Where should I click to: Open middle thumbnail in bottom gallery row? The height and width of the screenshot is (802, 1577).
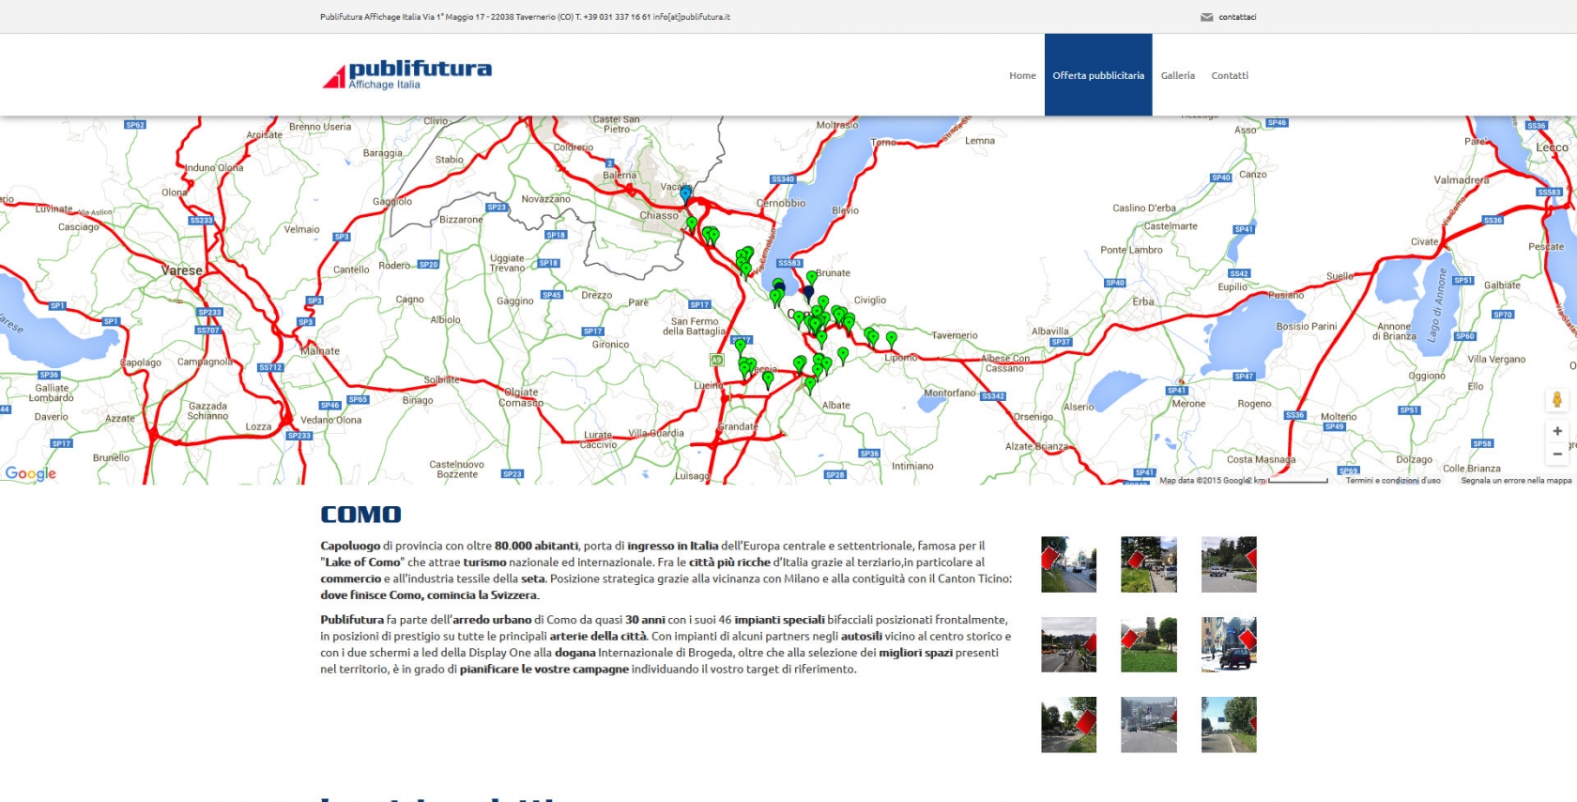pos(1149,725)
